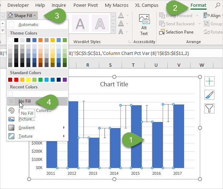Choose Picture fill option
Image resolution: width=223 pixels, height=189 pixels.
pyautogui.click(x=37, y=119)
